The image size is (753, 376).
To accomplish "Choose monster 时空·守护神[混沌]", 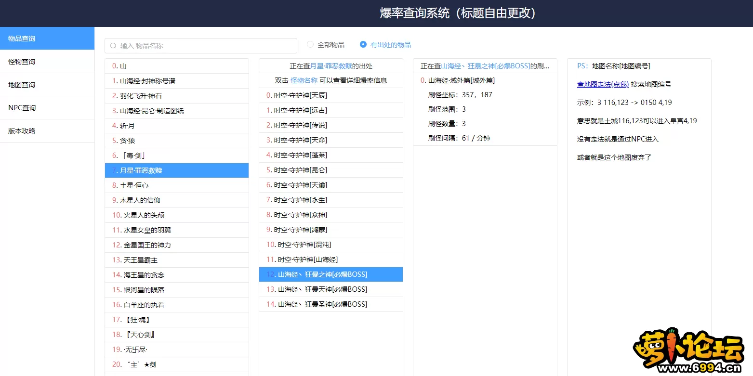I will pos(331,245).
